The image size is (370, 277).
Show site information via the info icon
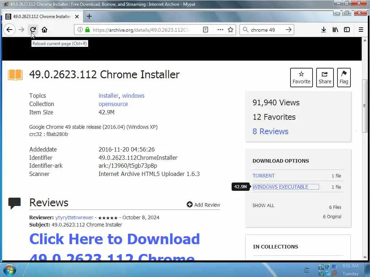[80, 30]
